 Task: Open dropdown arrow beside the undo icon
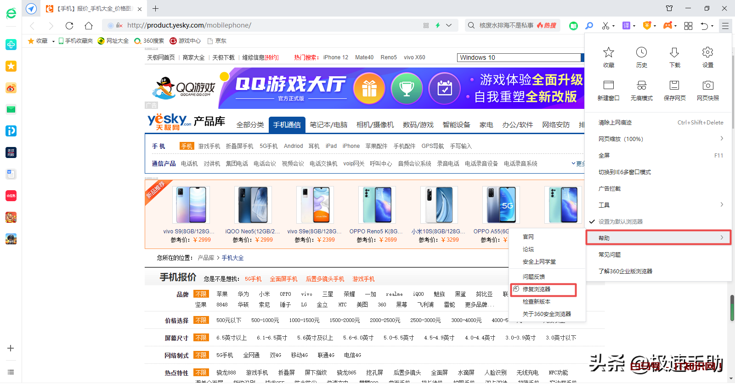[x=712, y=26]
